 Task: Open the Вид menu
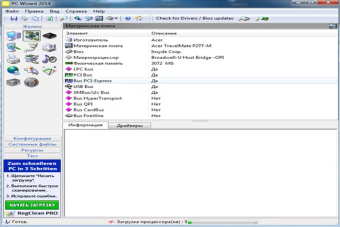[54, 11]
